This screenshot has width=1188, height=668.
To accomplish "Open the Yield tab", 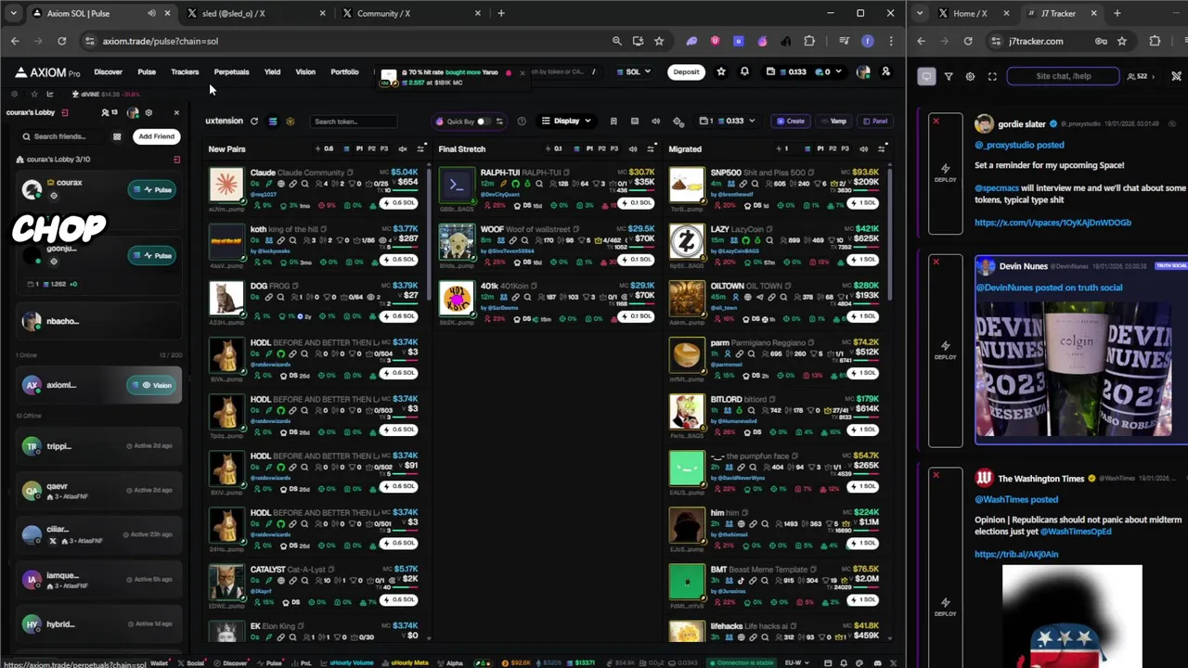I will point(272,71).
